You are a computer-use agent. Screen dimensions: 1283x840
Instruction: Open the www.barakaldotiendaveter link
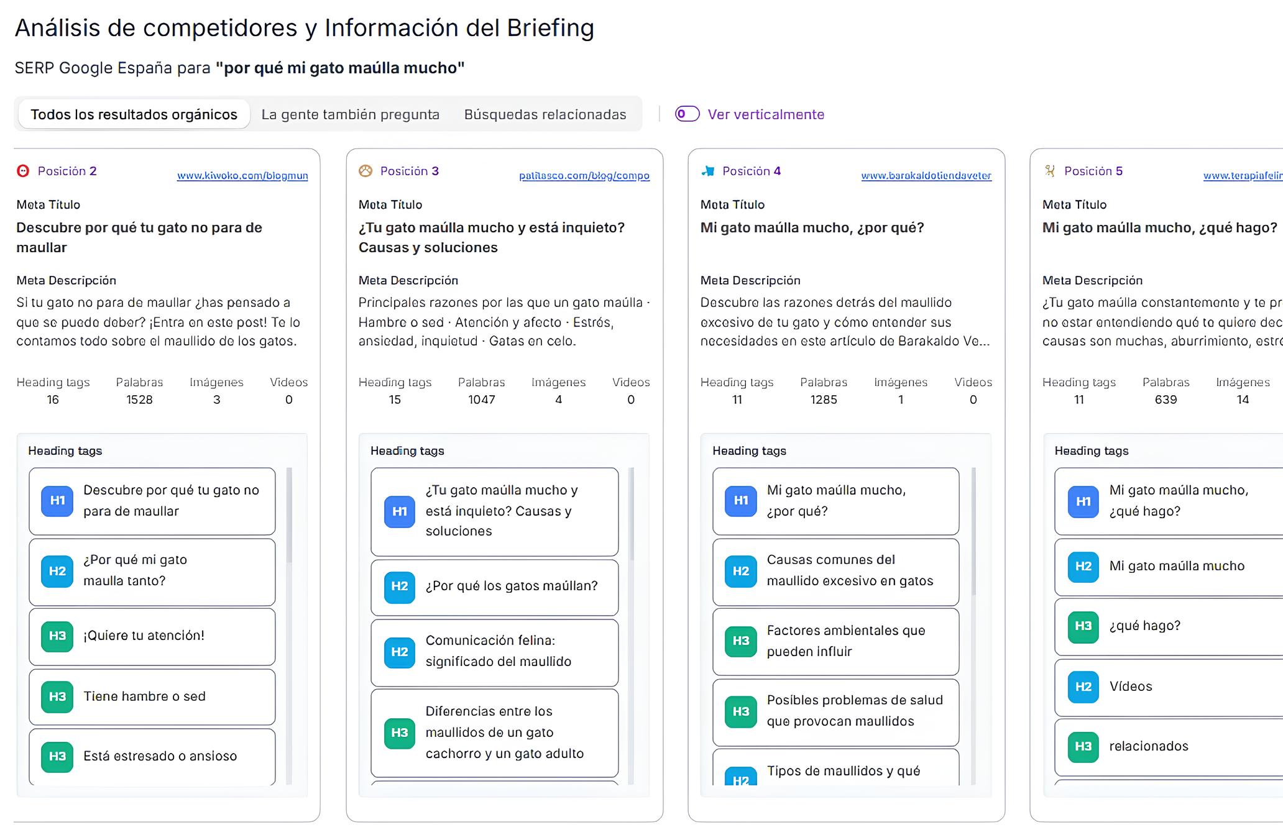926,176
